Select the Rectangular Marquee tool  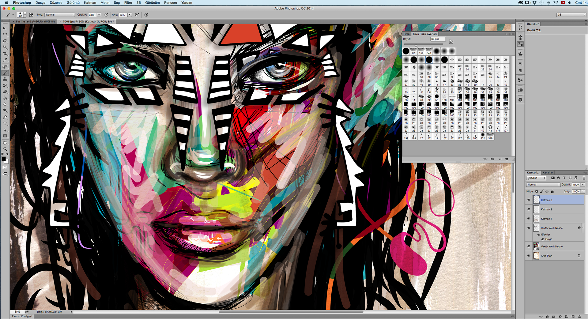pyautogui.click(x=5, y=35)
